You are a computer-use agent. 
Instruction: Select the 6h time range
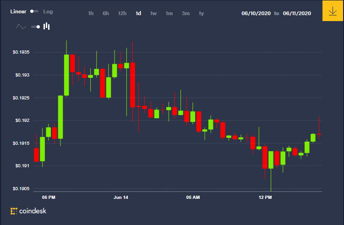click(x=106, y=13)
